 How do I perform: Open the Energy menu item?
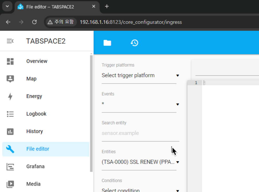click(46, 96)
